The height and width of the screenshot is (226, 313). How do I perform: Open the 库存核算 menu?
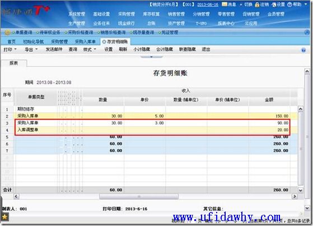pyautogui.click(x=151, y=14)
